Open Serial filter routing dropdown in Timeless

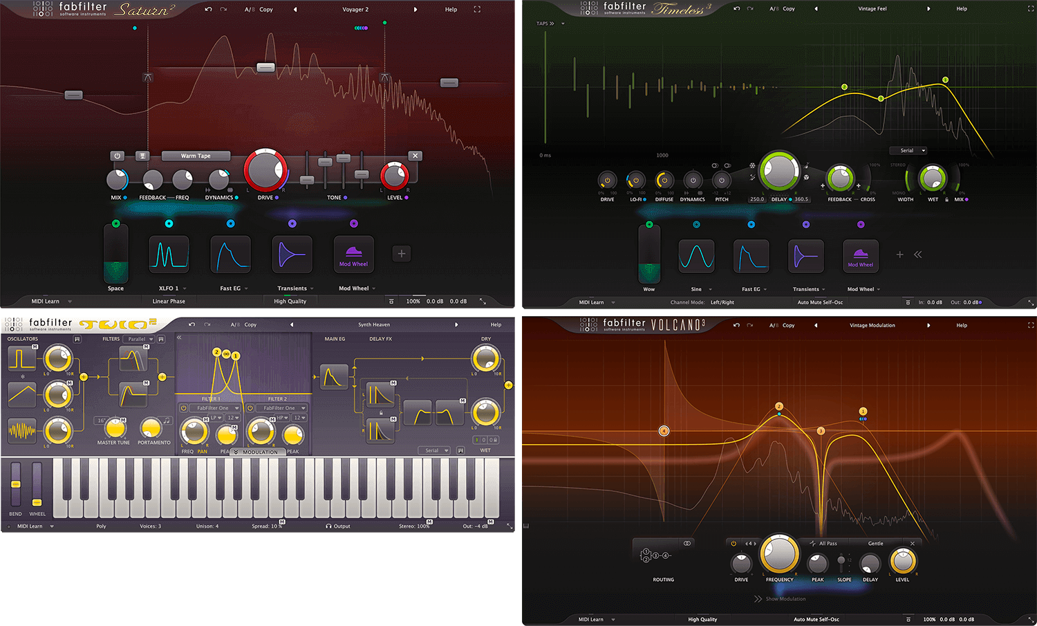(908, 150)
